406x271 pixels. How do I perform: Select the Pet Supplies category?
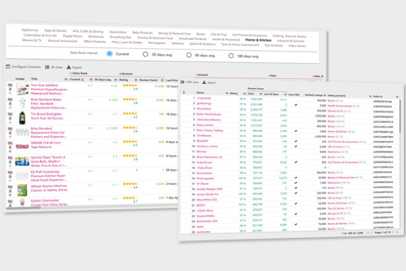click(x=157, y=43)
